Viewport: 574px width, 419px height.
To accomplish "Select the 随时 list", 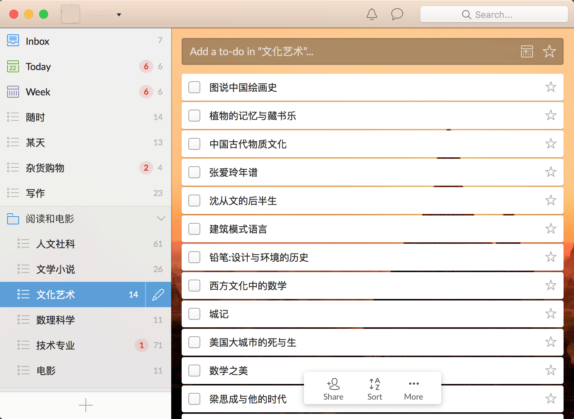I will coord(85,117).
